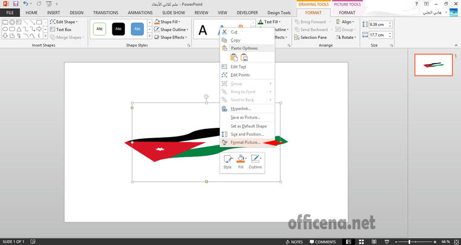461x245 pixels.
Task: Toggle the NOTES pane in status bar
Action: (x=294, y=242)
